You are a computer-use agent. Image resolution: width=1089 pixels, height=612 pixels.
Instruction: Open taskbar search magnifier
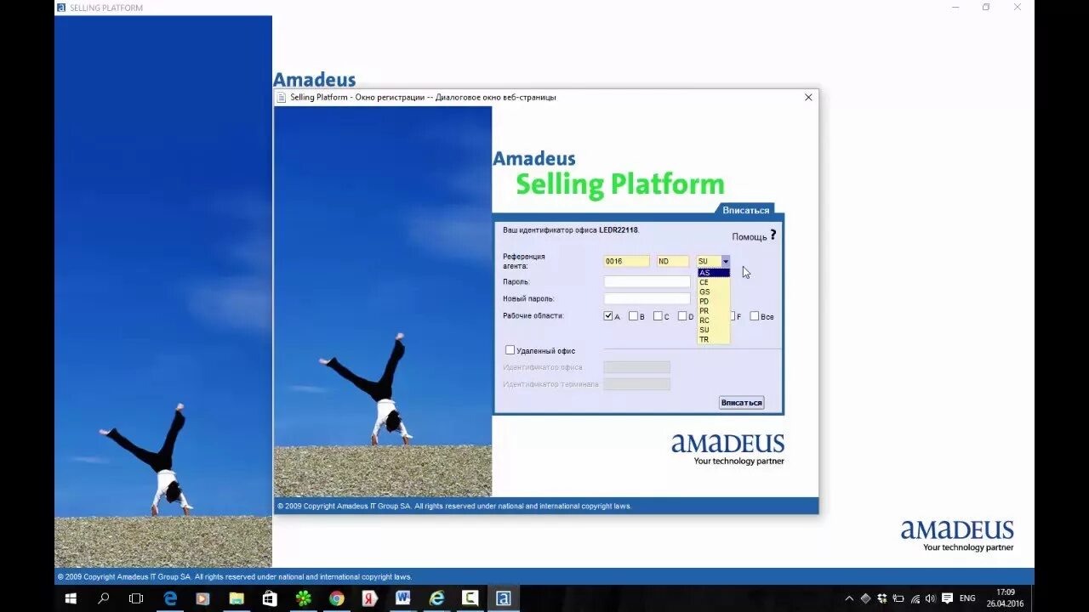(104, 598)
